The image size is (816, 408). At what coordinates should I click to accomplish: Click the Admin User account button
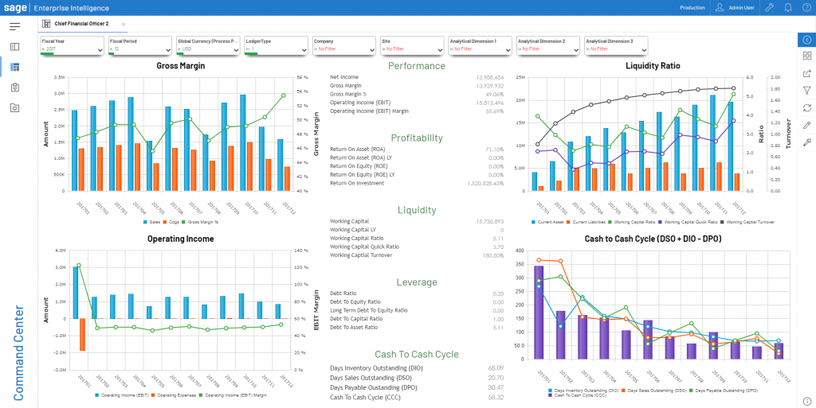click(x=736, y=7)
